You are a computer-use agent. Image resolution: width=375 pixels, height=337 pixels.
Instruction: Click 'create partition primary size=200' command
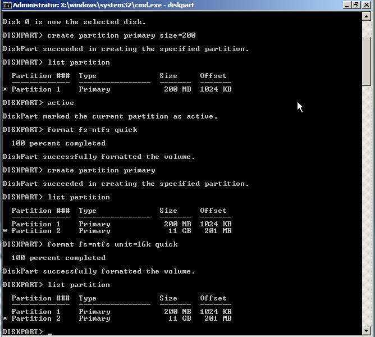click(121, 35)
